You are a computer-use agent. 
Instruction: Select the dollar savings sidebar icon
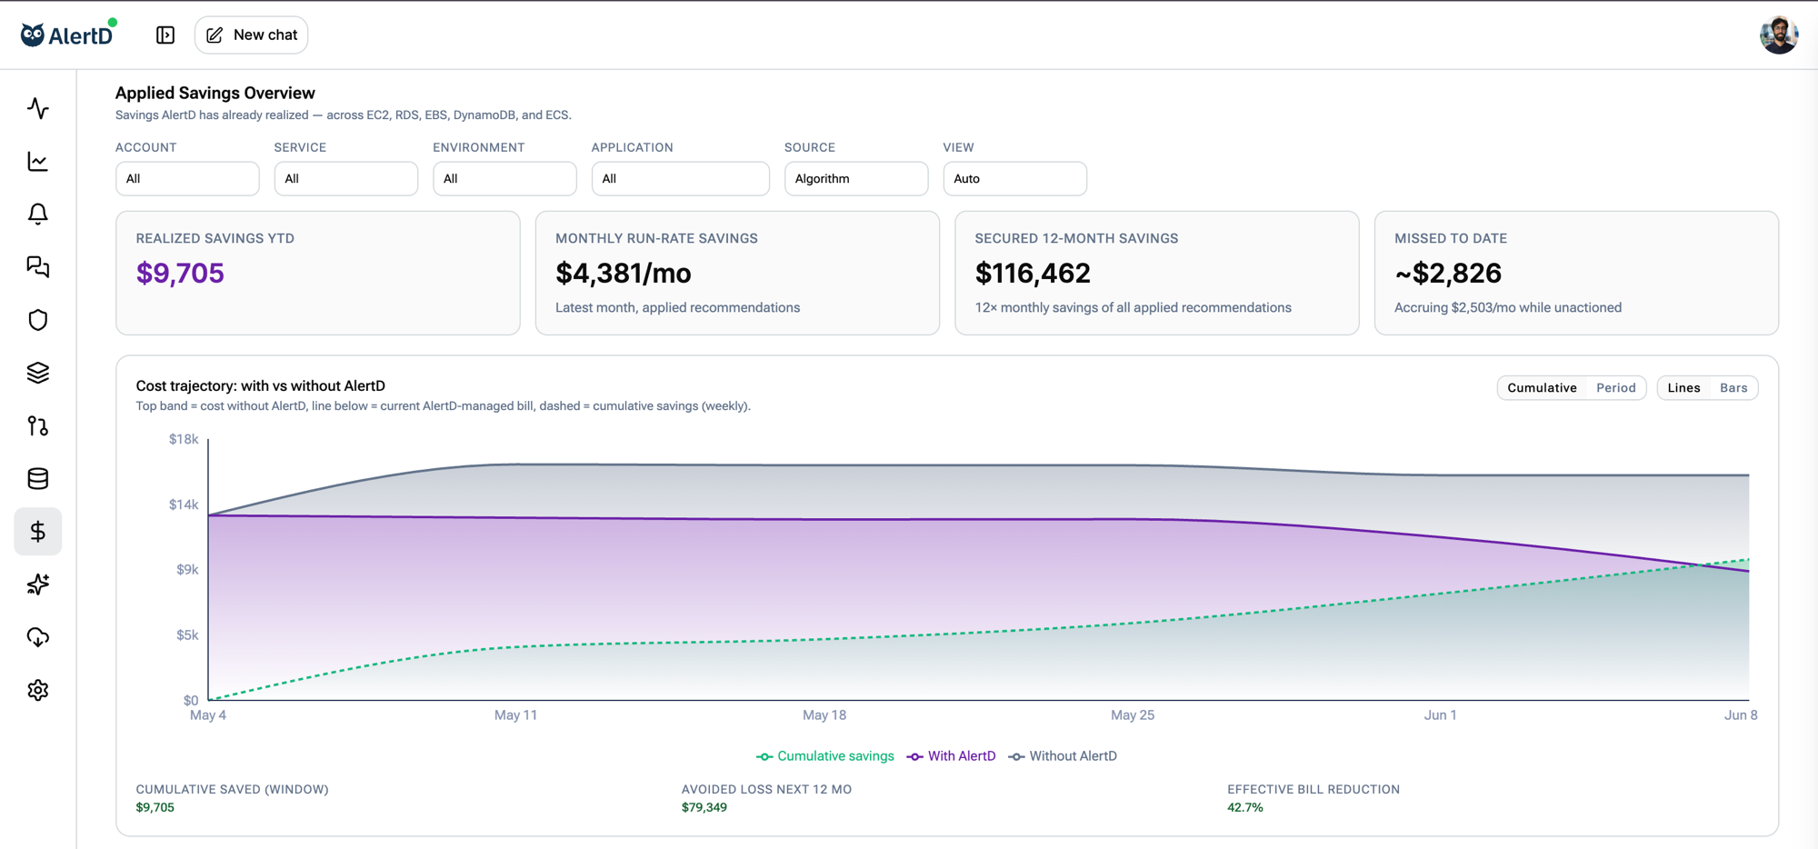tap(38, 532)
